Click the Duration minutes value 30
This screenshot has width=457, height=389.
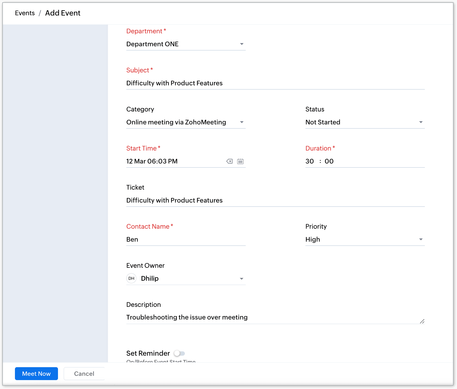tap(309, 161)
